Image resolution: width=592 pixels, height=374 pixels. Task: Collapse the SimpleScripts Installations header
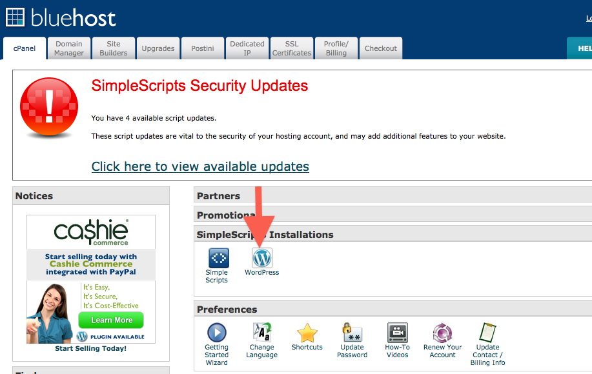[393, 235]
